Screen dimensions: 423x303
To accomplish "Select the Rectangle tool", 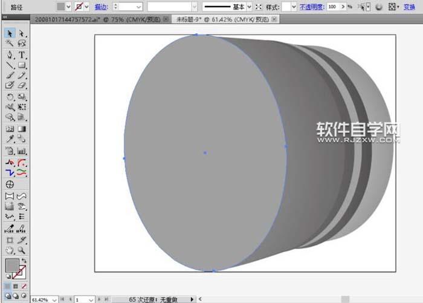I will (22, 65).
